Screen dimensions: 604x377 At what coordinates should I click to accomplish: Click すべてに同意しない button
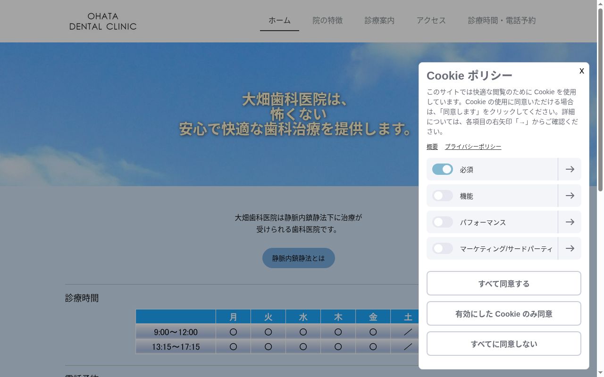click(504, 344)
